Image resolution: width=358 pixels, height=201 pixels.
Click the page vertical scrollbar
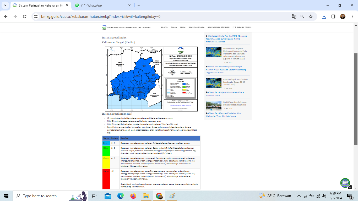tap(356, 99)
